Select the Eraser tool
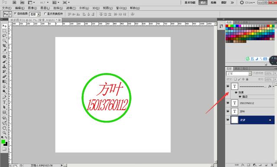This screenshot has width=277, height=167. pos(4,76)
